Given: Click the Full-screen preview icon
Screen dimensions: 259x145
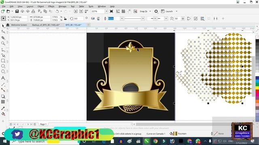Looking at the screenshot, I should (x=112, y=11).
